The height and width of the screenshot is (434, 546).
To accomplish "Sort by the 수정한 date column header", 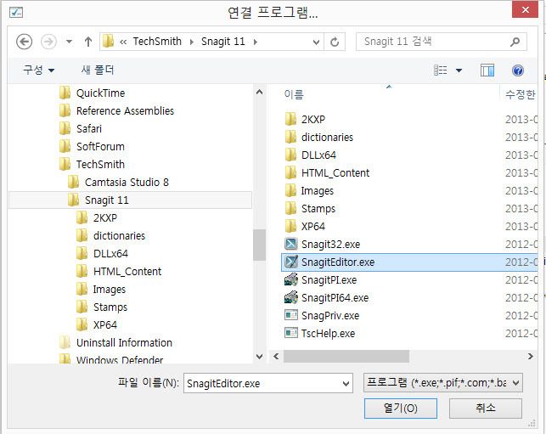I will pos(521,94).
